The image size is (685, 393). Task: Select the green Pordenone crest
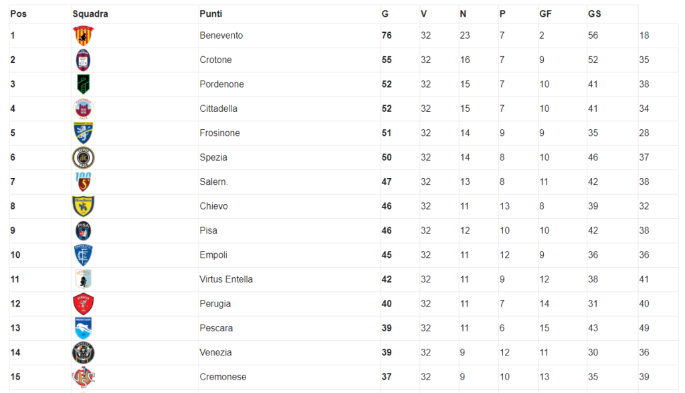click(83, 84)
